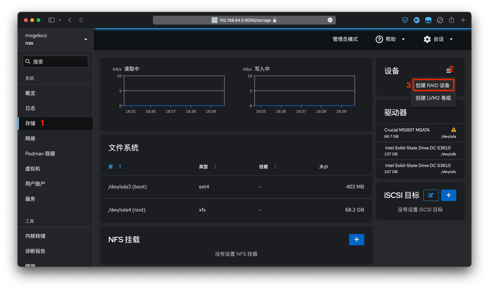Click warning icon on Crucial M500IT drive
The height and width of the screenshot is (290, 489).
coord(453,130)
